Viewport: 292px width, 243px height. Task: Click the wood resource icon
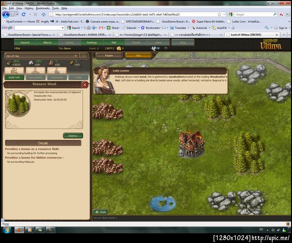[x=9, y=63]
